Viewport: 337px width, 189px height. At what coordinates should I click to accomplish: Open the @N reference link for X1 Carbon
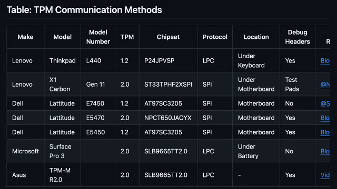tap(325, 85)
